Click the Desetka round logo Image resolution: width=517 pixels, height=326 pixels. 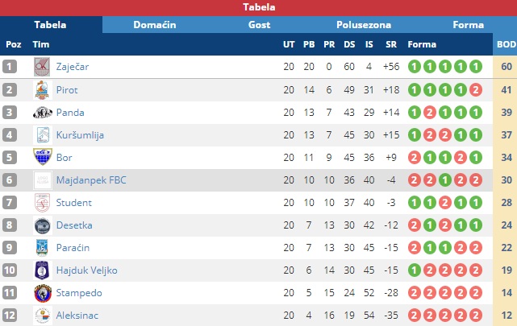(x=43, y=225)
